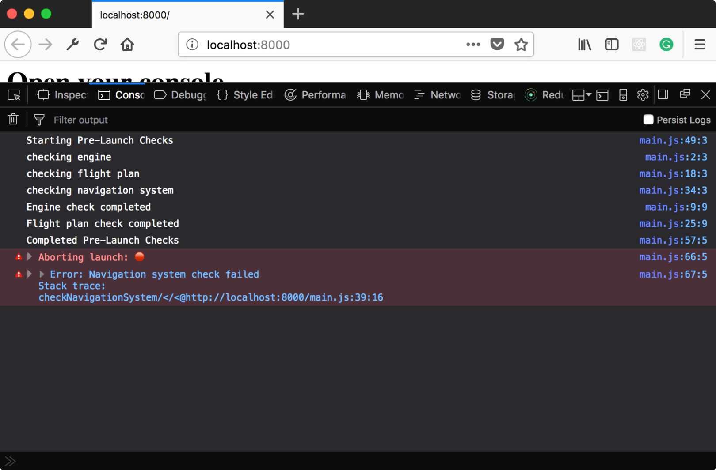The width and height of the screenshot is (716, 470).
Task: Open the frame selector dropdown
Action: tap(582, 95)
